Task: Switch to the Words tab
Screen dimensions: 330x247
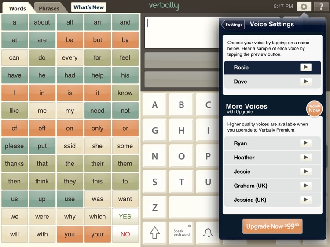Action: pyautogui.click(x=18, y=8)
